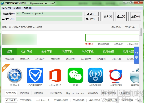Click the 停止(S) stop button

click(x=121, y=16)
